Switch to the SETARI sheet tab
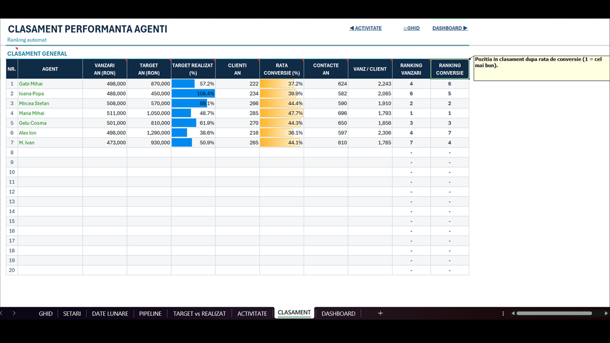This screenshot has height=343, width=610. tap(72, 313)
